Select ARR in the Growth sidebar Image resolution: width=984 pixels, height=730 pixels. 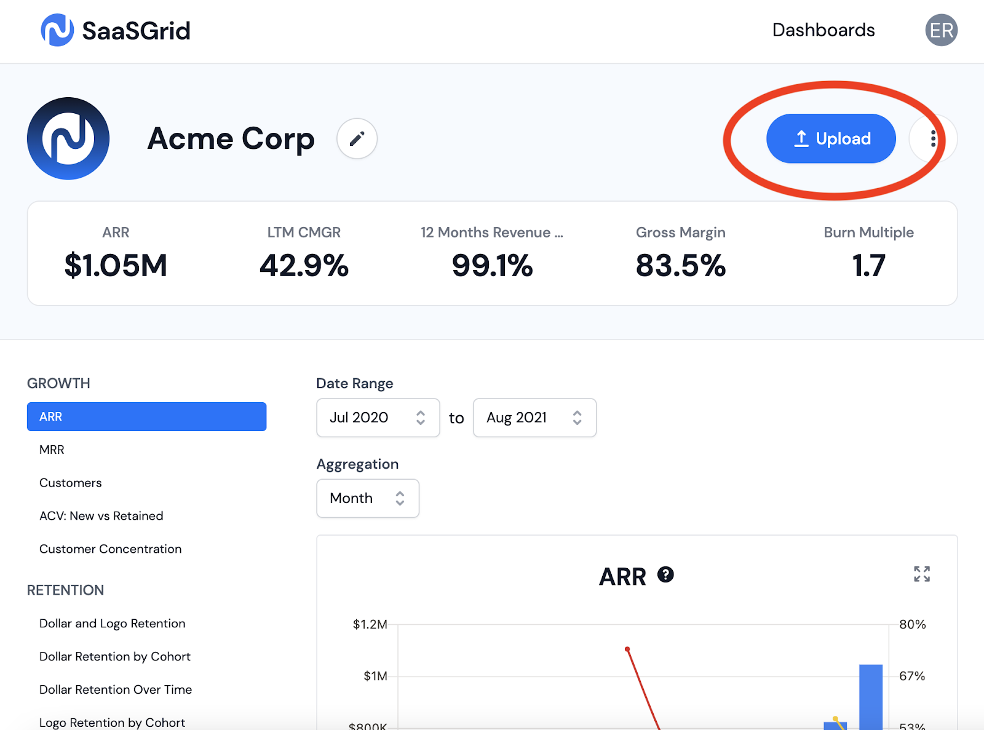(146, 416)
